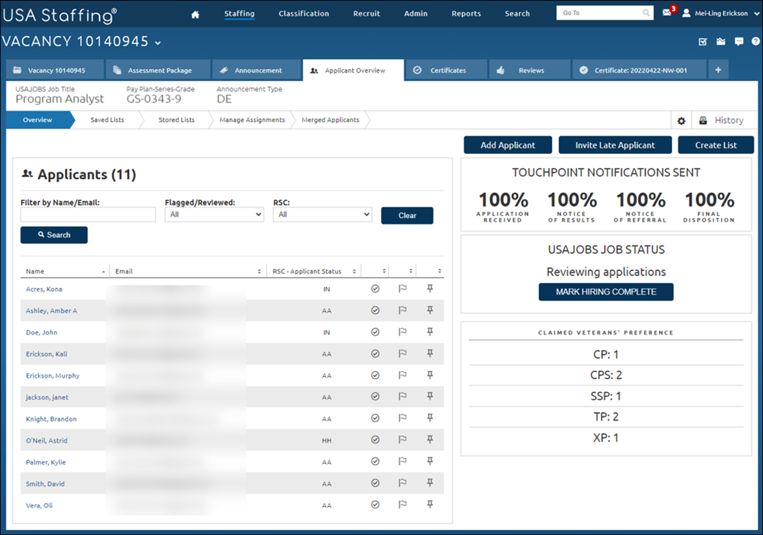Viewport: 763px width, 535px height.
Task: Pin the Acres, Kona row
Action: point(430,288)
